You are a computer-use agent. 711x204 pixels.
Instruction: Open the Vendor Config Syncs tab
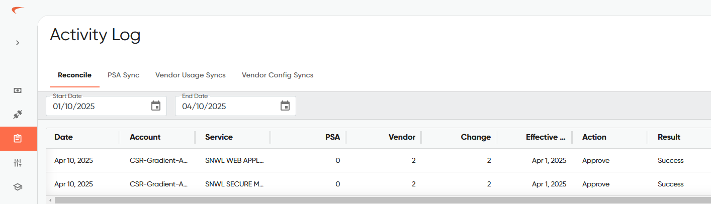[x=278, y=75]
